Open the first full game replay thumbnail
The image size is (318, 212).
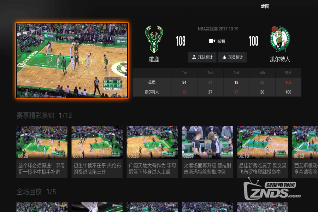click(42, 207)
